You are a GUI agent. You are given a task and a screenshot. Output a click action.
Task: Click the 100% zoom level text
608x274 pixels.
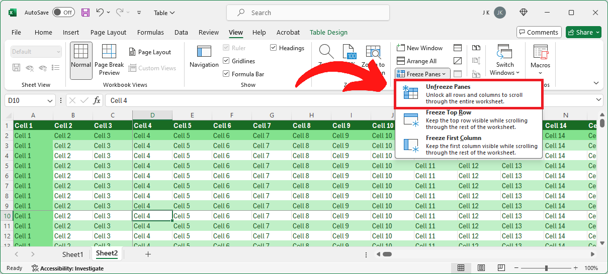(591, 268)
